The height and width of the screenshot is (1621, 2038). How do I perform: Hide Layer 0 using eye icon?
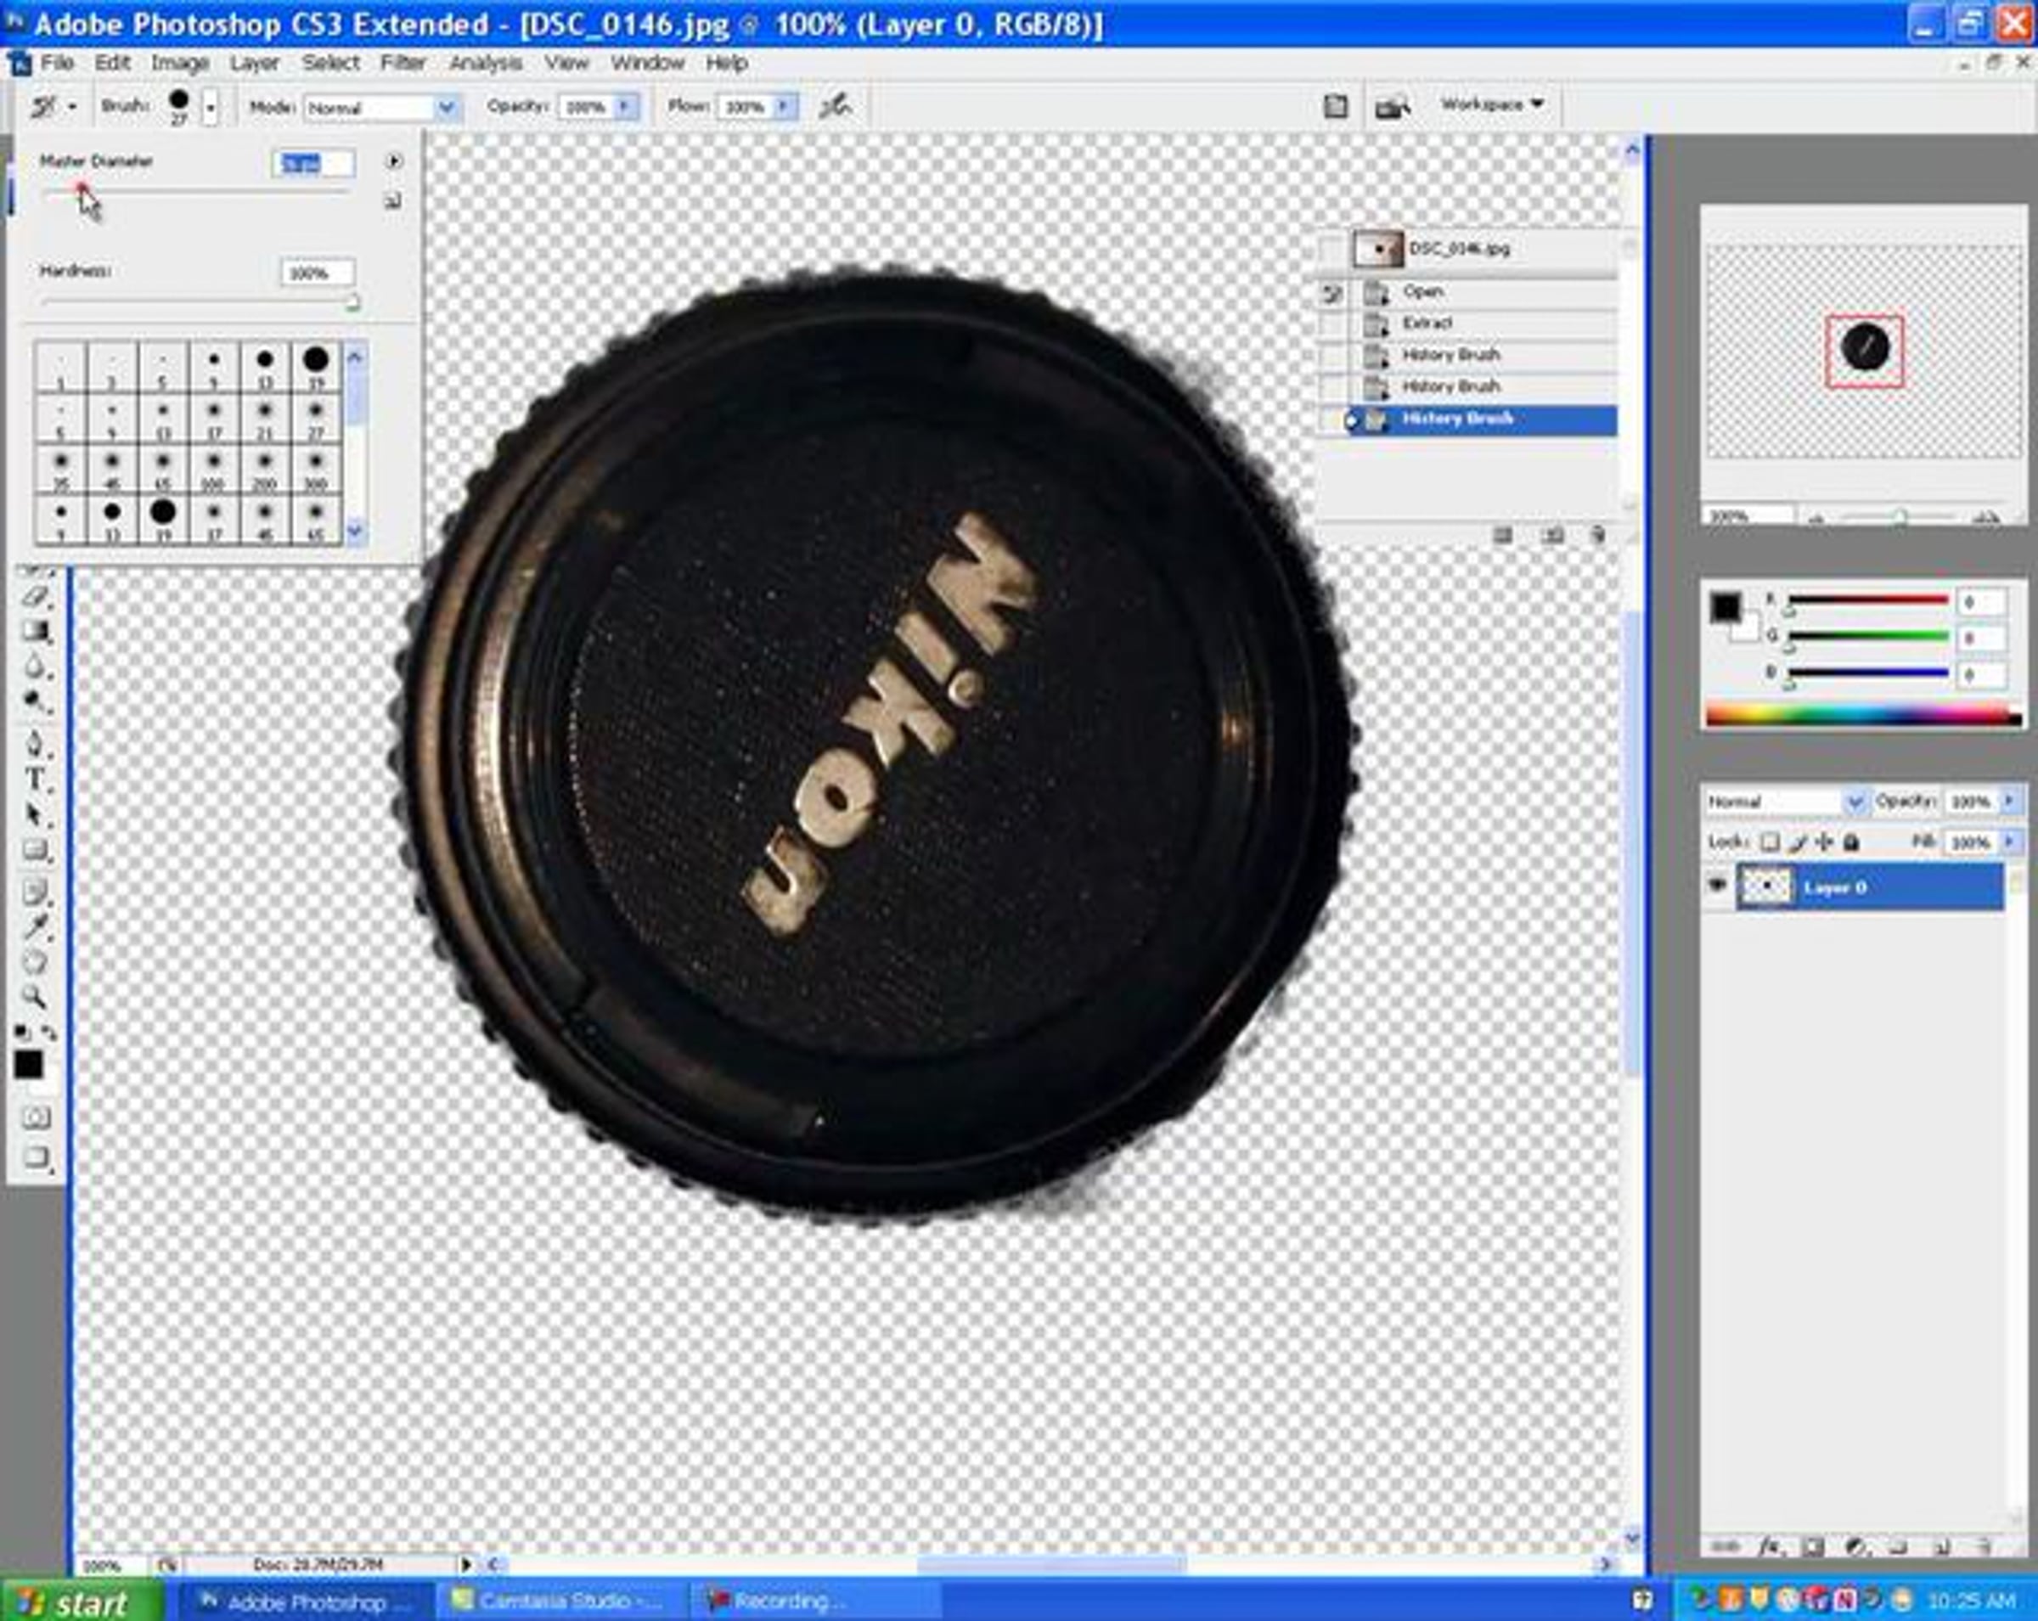[1717, 886]
